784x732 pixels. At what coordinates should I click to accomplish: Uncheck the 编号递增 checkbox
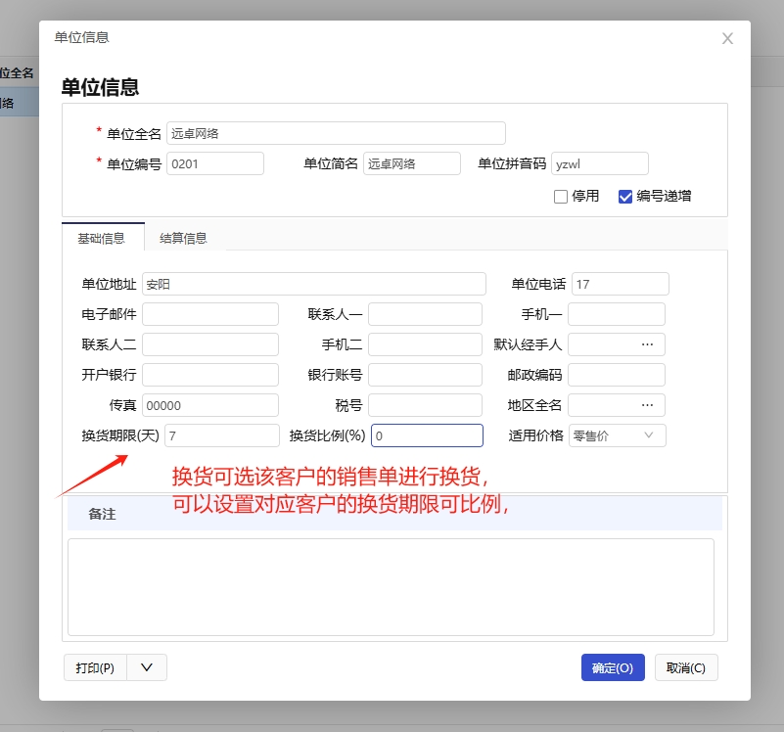click(625, 197)
